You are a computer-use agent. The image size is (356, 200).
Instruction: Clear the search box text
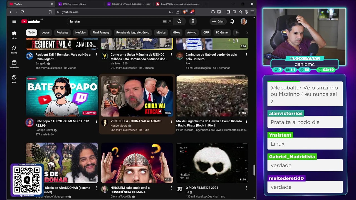tap(170, 21)
